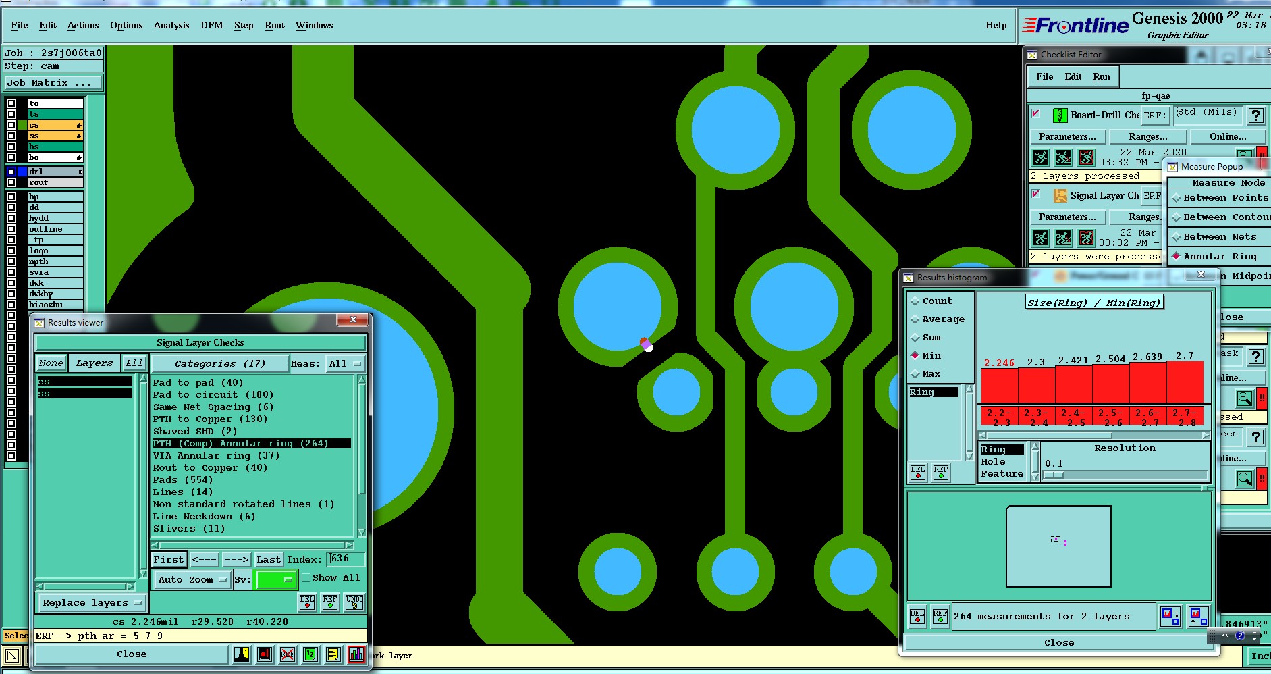1271x674 pixels.
Task: Select Between Points measure mode
Action: pos(1220,198)
